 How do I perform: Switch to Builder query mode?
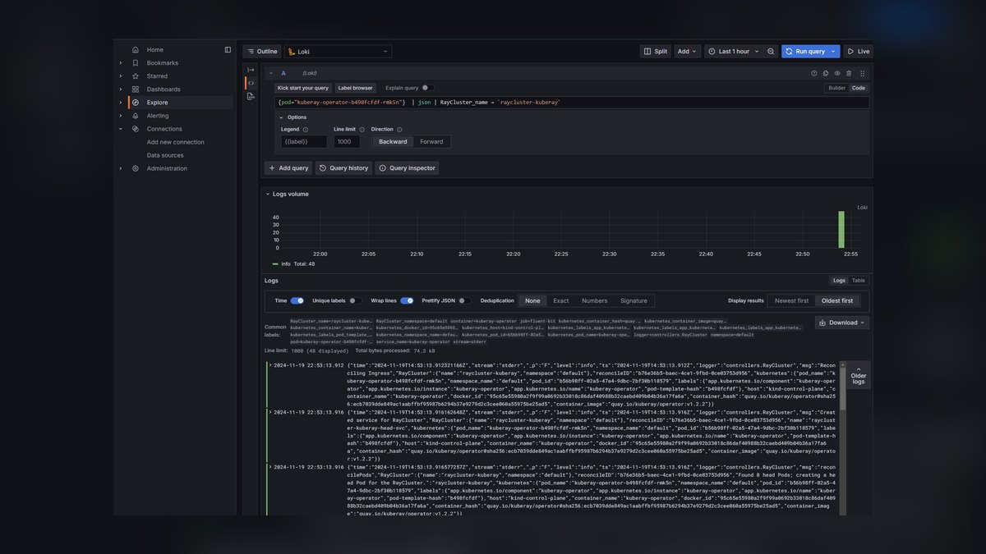[x=836, y=88]
